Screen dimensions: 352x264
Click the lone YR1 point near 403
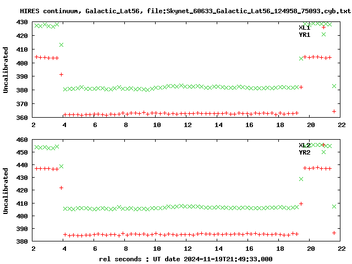click(x=301, y=59)
